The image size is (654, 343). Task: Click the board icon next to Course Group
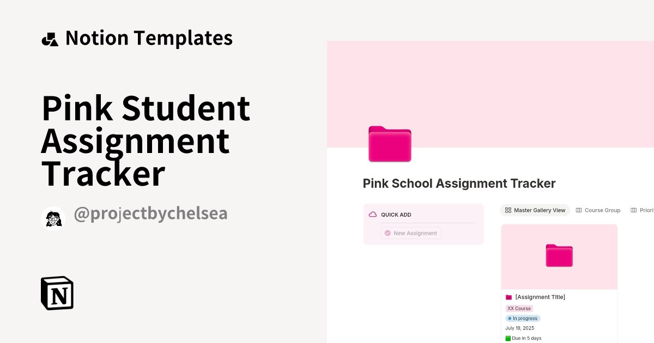578,210
